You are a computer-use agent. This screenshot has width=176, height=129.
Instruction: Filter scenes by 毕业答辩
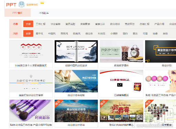tap(56, 24)
